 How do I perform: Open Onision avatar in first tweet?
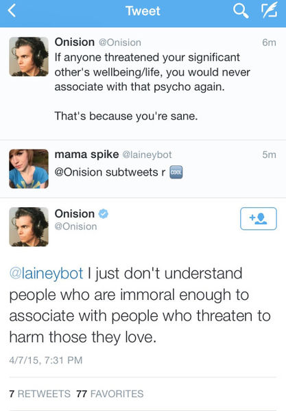coord(29,57)
